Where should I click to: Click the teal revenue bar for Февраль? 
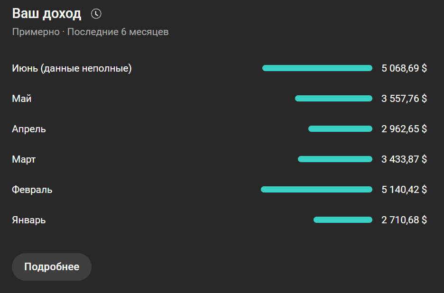[316, 190]
